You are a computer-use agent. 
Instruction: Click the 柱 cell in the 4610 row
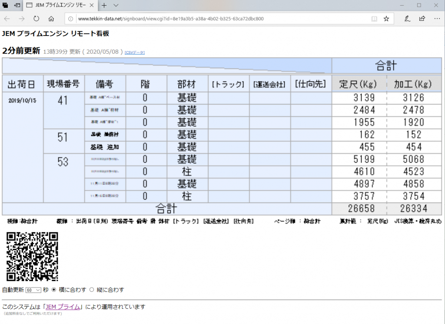click(187, 172)
